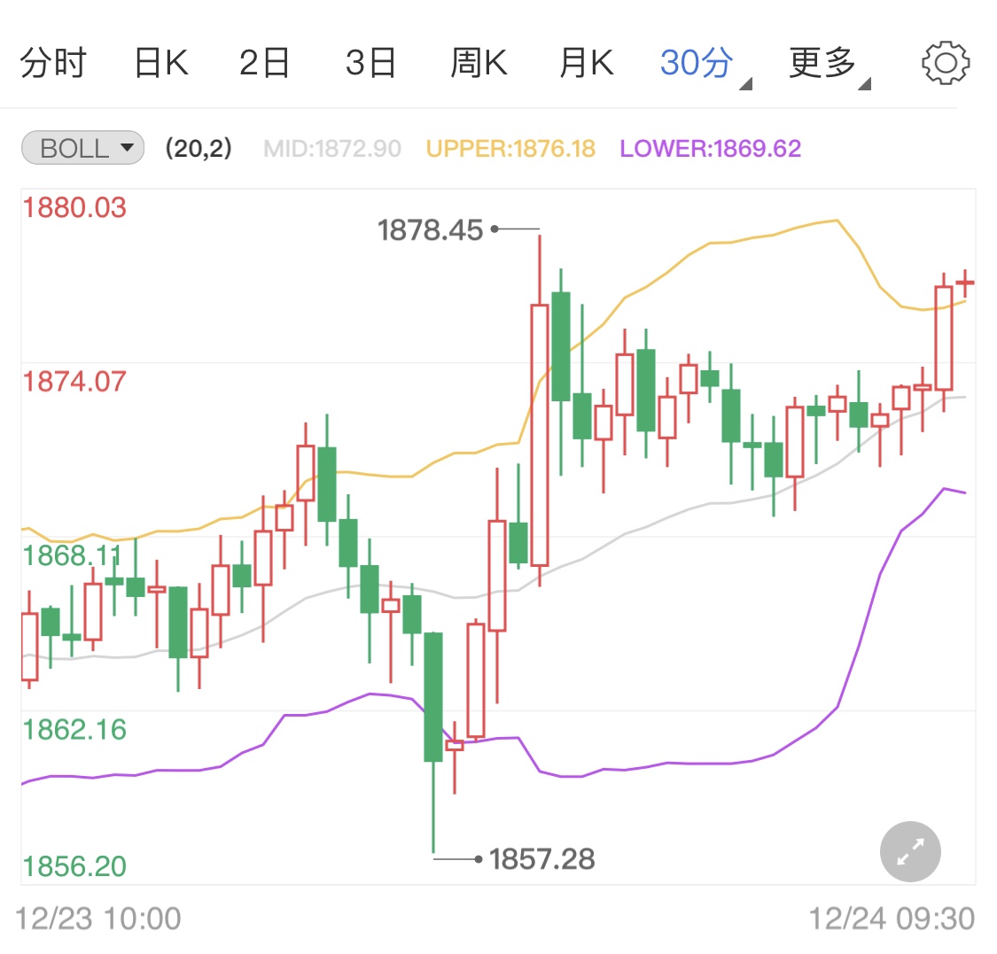Viewport: 997px width, 954px height.
Task: Click the 1874.07 price axis label
Action: pyautogui.click(x=74, y=382)
